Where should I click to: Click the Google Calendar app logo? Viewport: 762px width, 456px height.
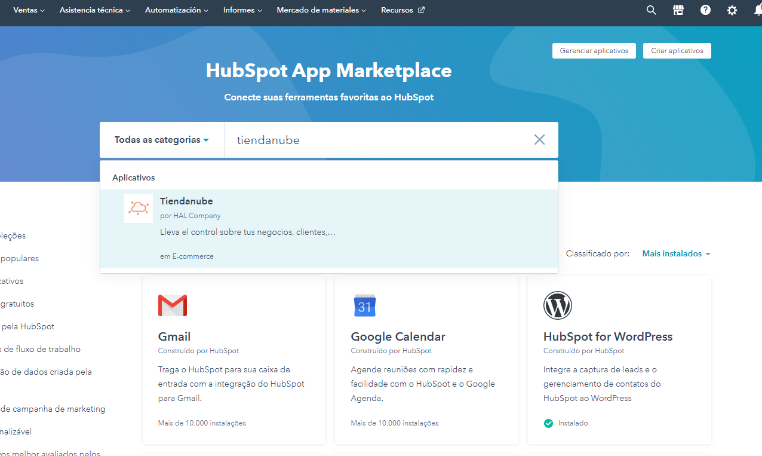click(x=365, y=305)
